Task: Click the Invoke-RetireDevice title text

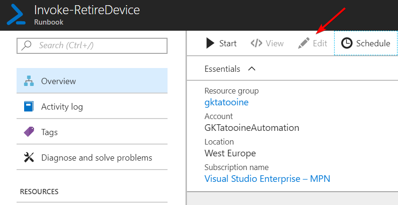Action: tap(87, 10)
